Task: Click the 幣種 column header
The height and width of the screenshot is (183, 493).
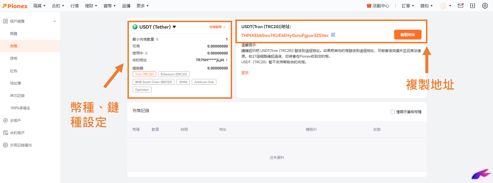Action: pos(136,129)
